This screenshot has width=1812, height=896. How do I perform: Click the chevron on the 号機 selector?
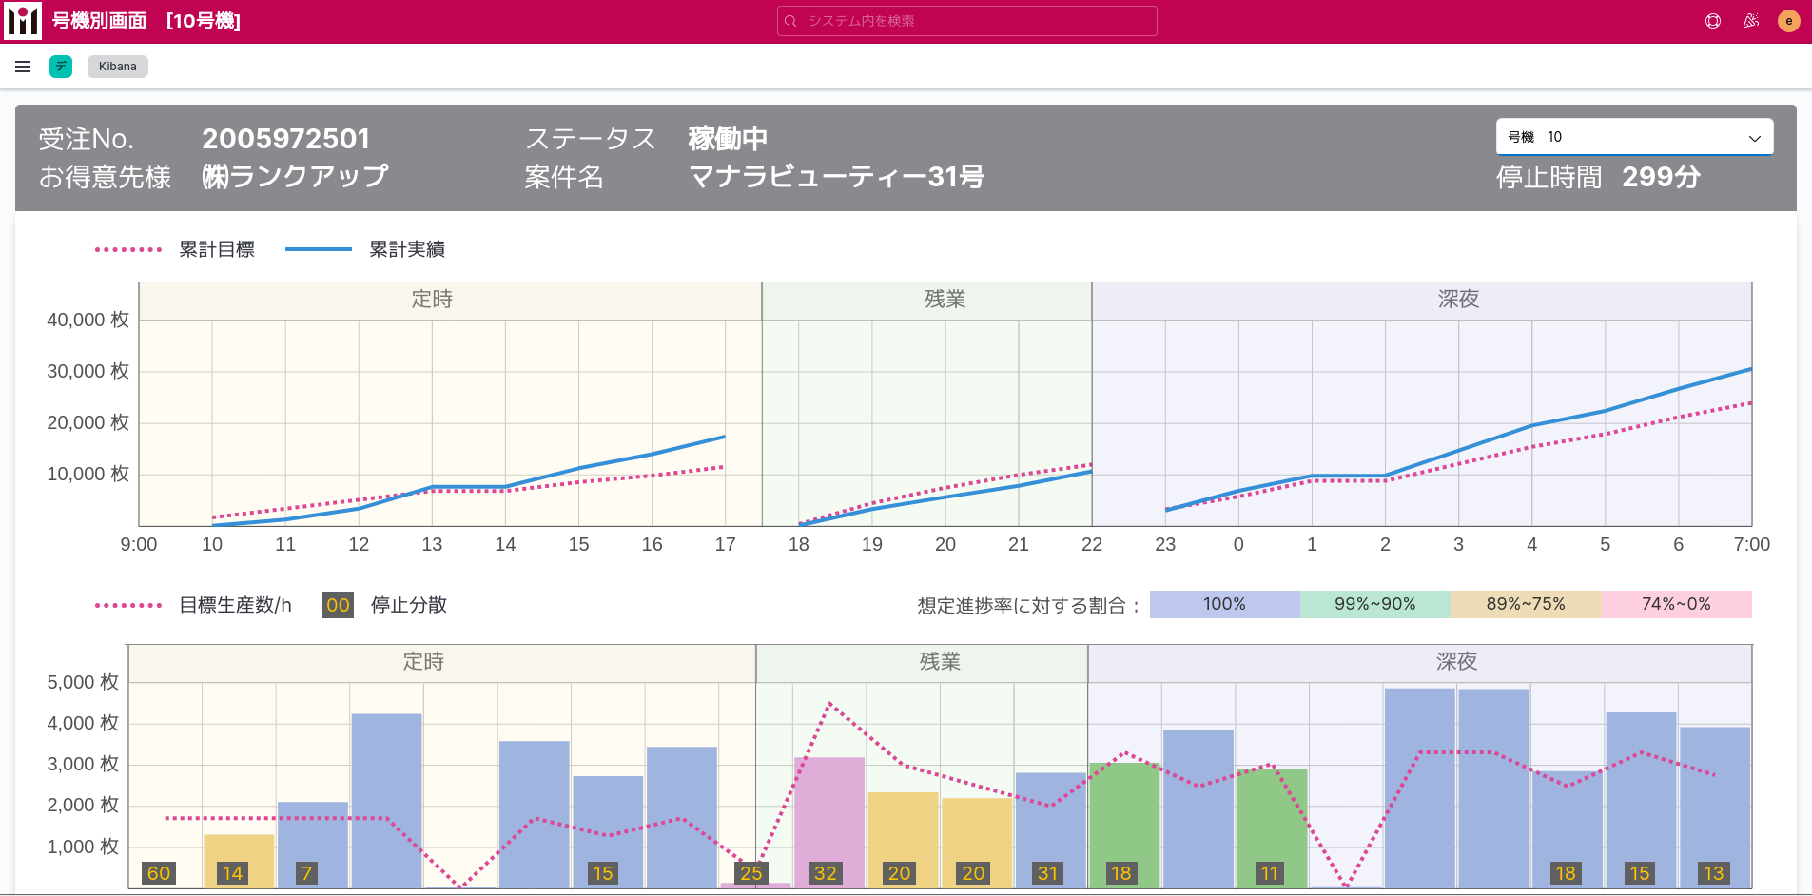(1755, 138)
